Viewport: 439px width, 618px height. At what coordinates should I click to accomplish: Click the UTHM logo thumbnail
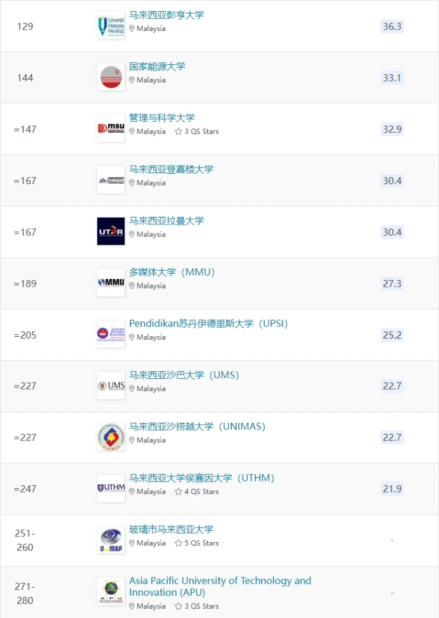pyautogui.click(x=111, y=489)
